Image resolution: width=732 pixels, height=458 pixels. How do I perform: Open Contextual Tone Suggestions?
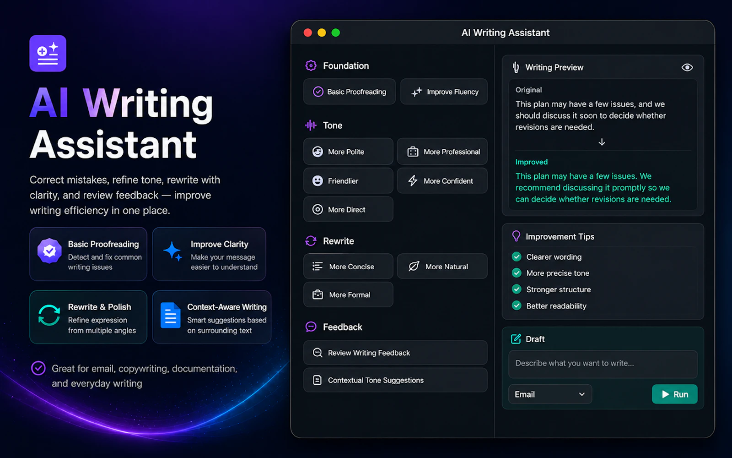coord(395,380)
